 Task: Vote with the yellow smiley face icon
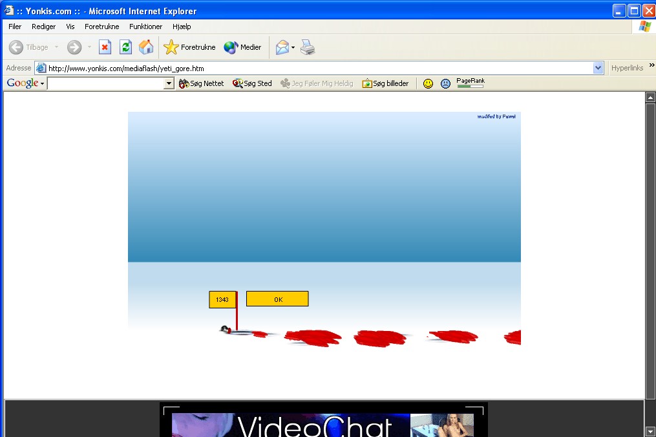click(428, 83)
